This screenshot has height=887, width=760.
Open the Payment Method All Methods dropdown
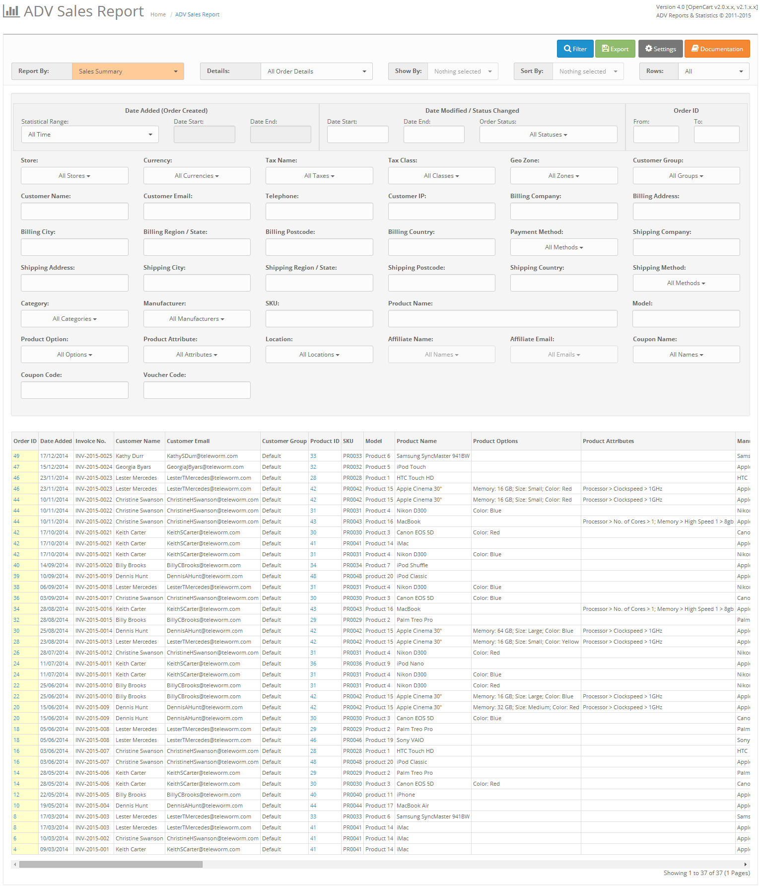click(564, 247)
